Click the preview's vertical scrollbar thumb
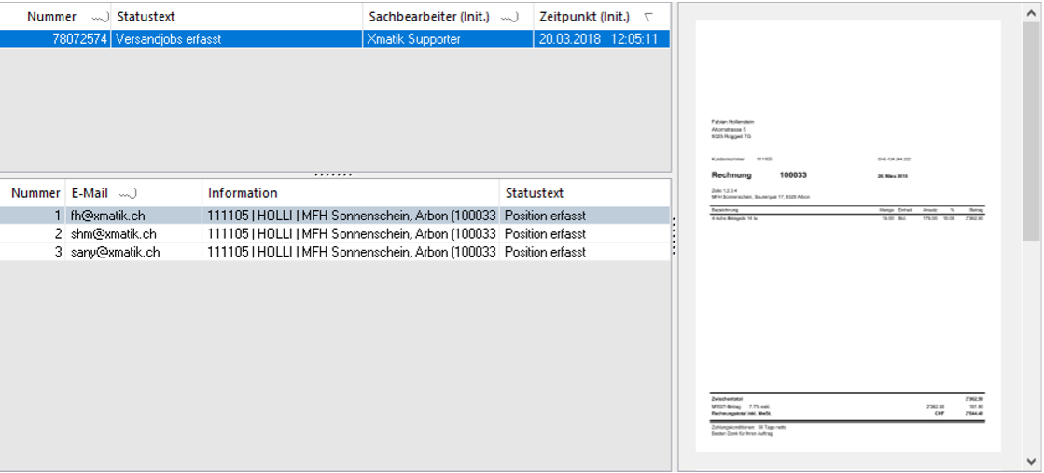The image size is (1044, 473). [1031, 131]
